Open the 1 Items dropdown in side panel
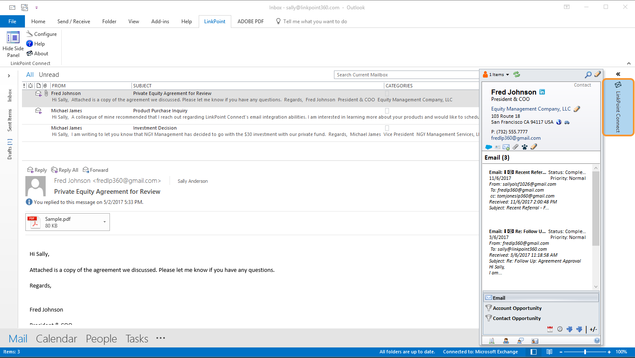 pos(499,75)
